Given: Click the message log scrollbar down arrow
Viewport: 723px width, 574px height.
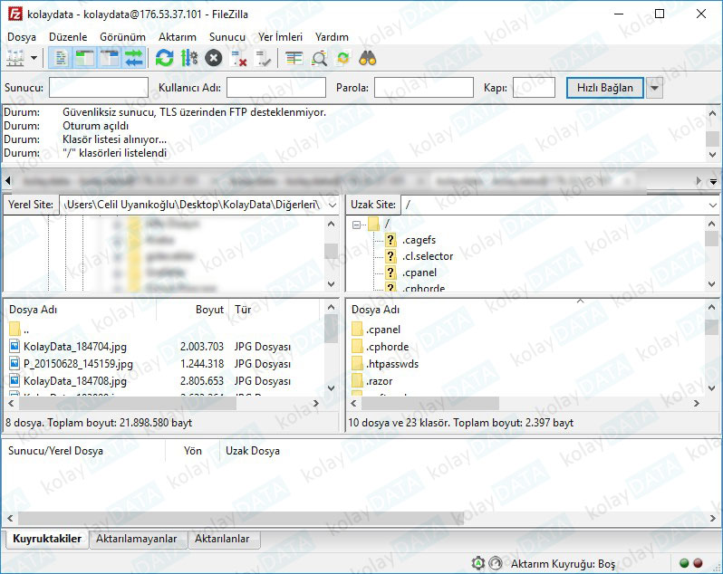Looking at the screenshot, I should tap(712, 154).
